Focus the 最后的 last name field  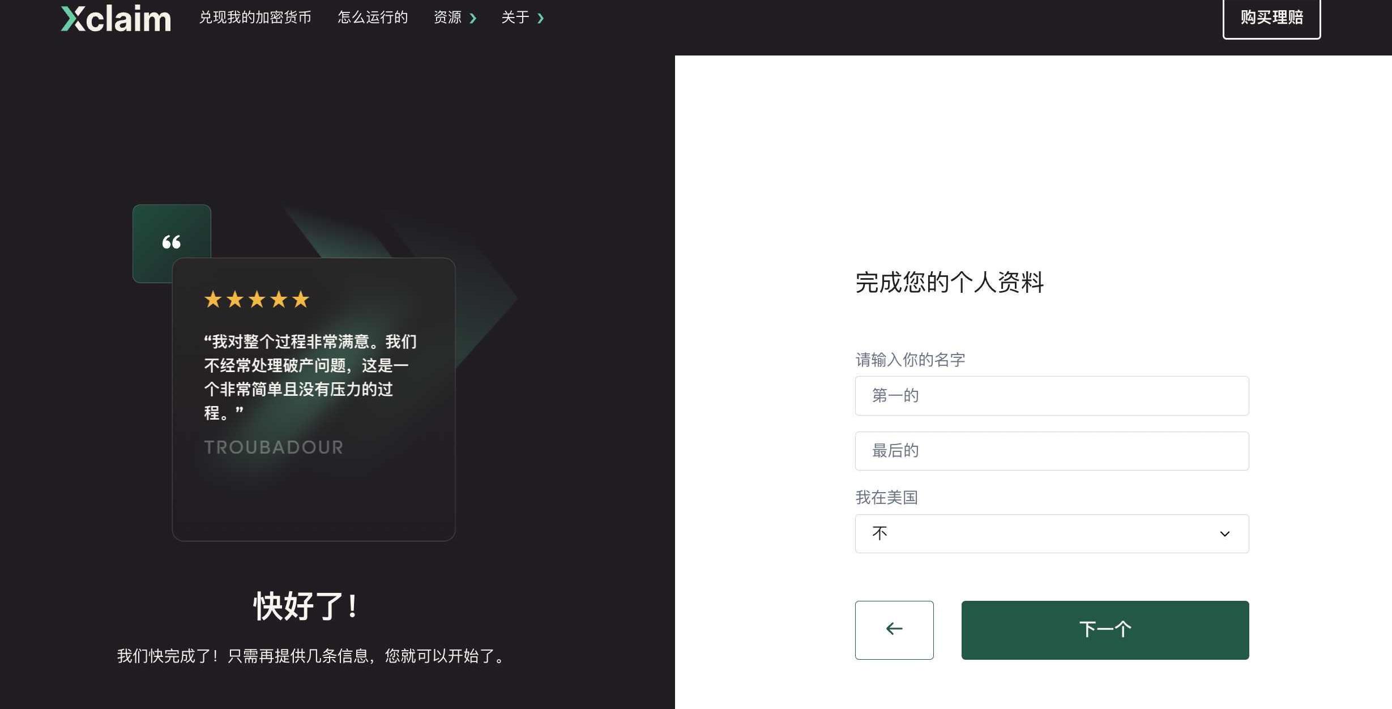(1052, 451)
